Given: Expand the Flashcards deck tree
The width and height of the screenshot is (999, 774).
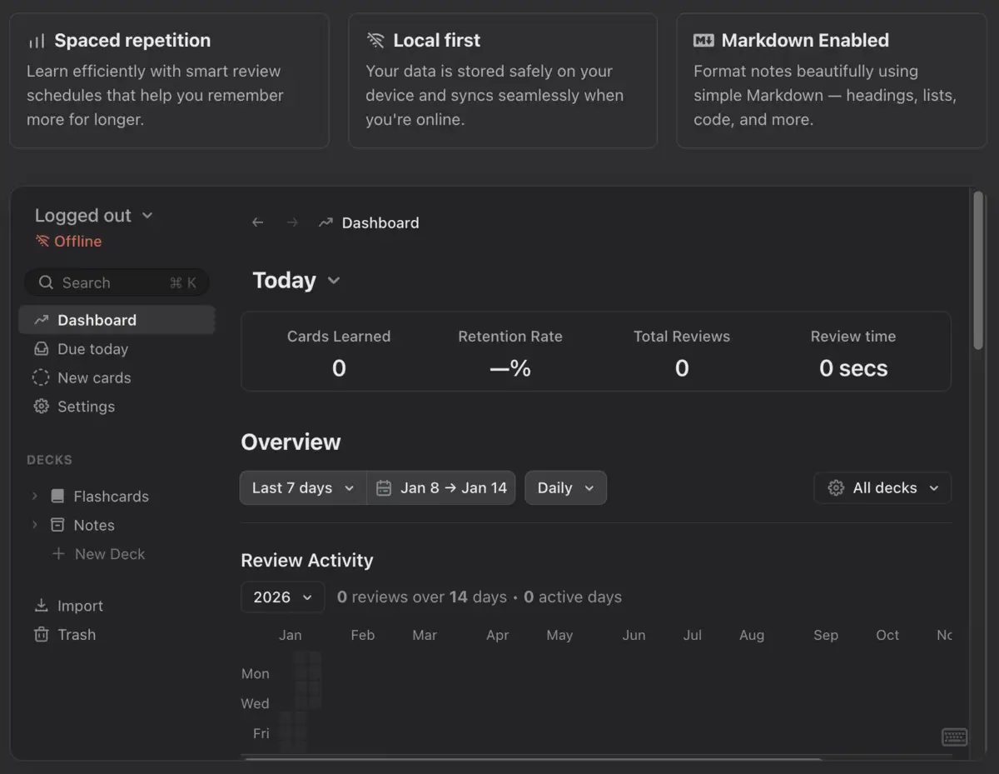Looking at the screenshot, I should click(x=35, y=497).
